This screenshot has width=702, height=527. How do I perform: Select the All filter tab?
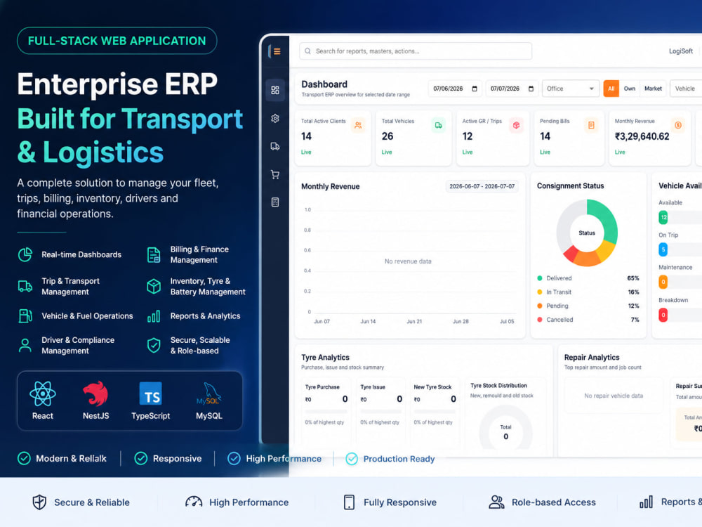tap(611, 89)
